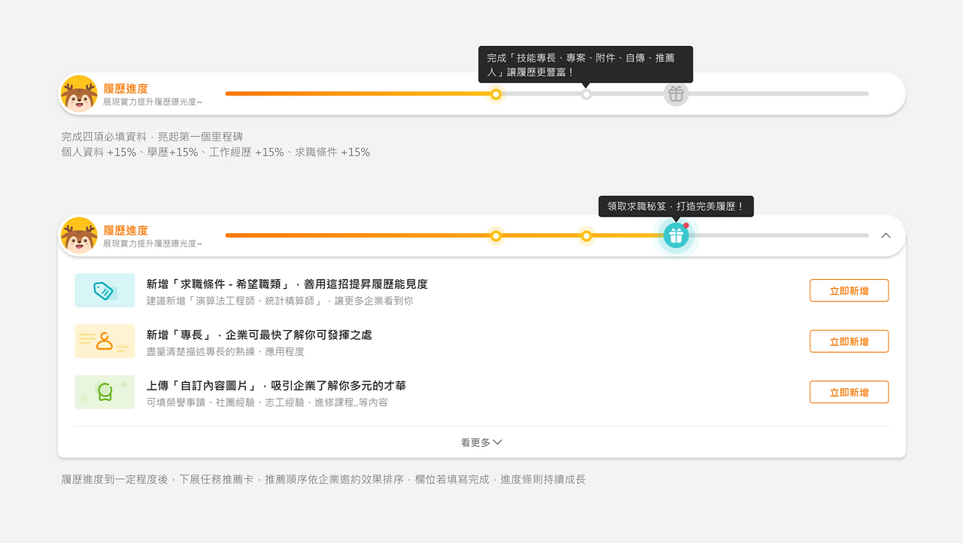This screenshot has height=543, width=963.
Task: Click 立即新增 for the 自訂內容圖片 task
Action: (x=849, y=392)
